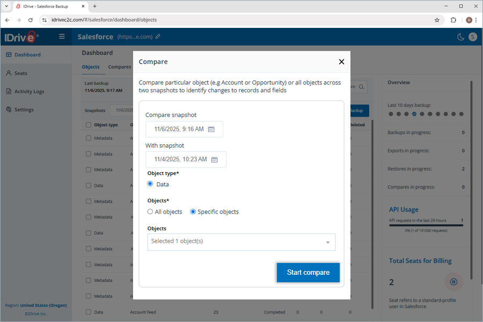
Task: Open Activity Logs in the sidebar
Action: [x=36, y=91]
